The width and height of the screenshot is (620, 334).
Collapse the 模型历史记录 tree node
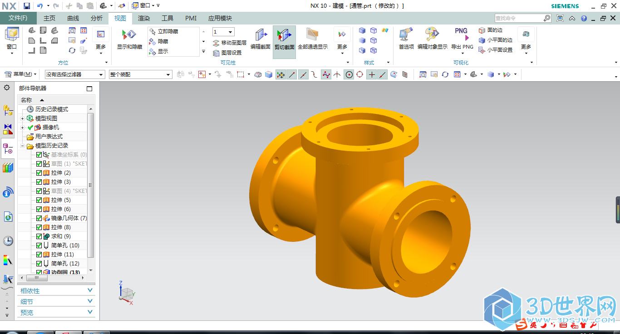pos(22,146)
